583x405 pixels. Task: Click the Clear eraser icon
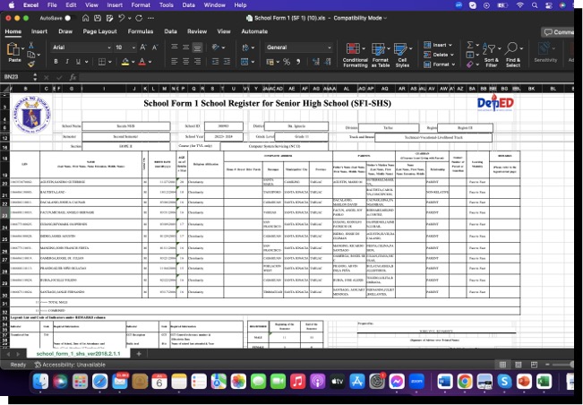pos(470,65)
